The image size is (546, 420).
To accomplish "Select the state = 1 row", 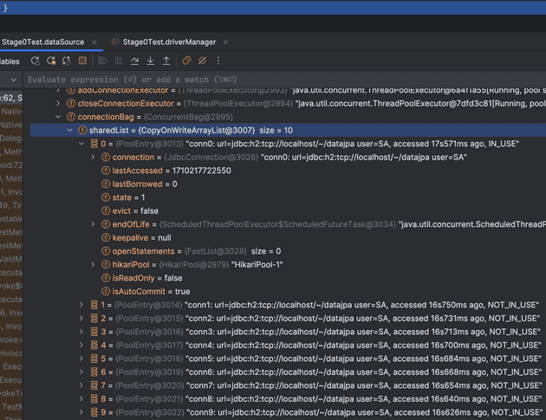I will click(288, 197).
